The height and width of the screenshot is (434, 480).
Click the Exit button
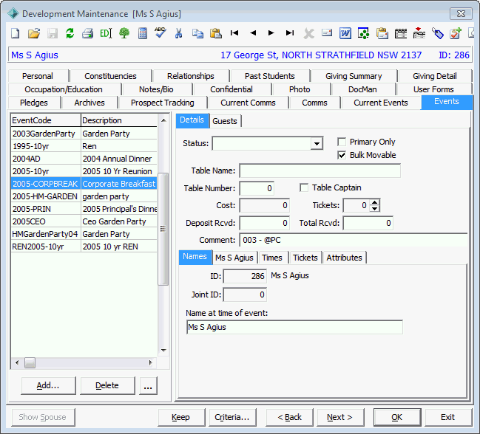[448, 417]
